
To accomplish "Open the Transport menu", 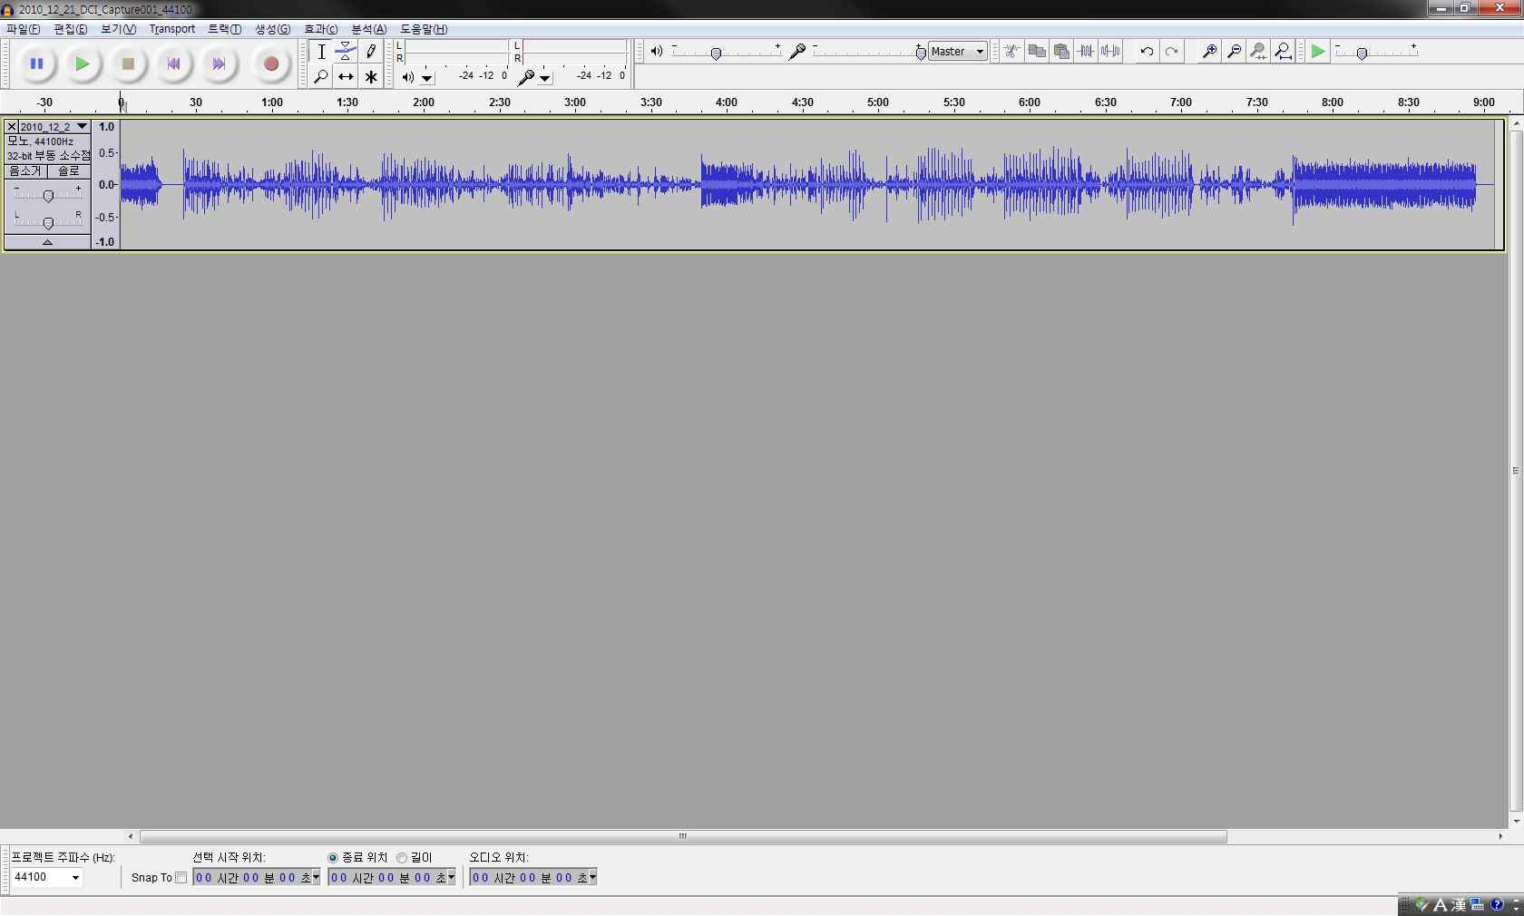I will (172, 29).
